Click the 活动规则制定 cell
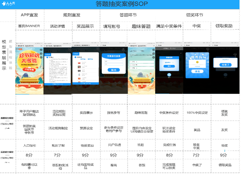Viewport: 241px width, 174px height. pos(58,128)
